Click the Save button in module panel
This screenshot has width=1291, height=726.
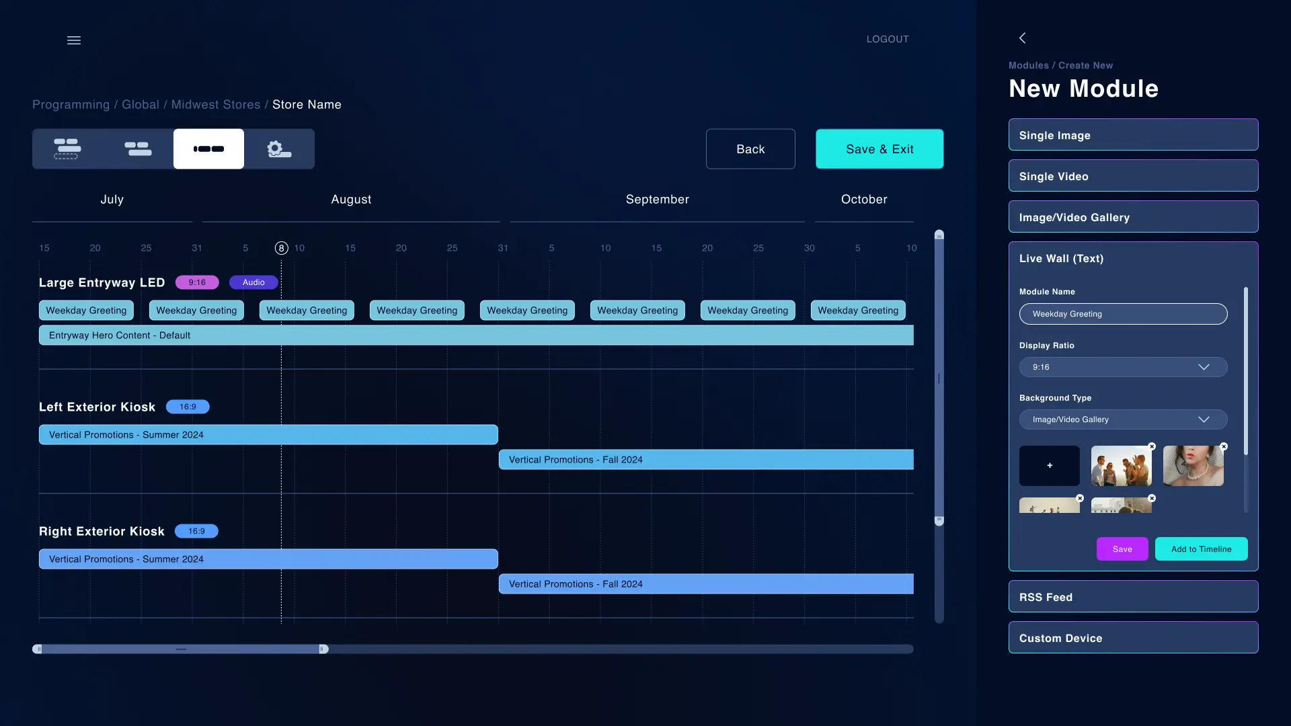point(1122,549)
